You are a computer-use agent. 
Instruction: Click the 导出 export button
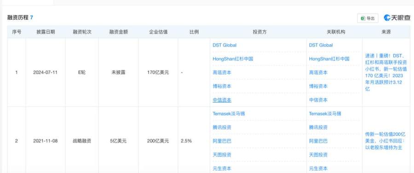(368, 18)
